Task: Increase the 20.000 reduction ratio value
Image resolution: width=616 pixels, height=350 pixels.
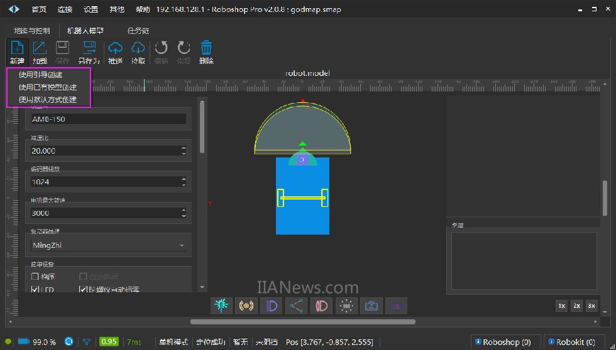Action: 184,148
